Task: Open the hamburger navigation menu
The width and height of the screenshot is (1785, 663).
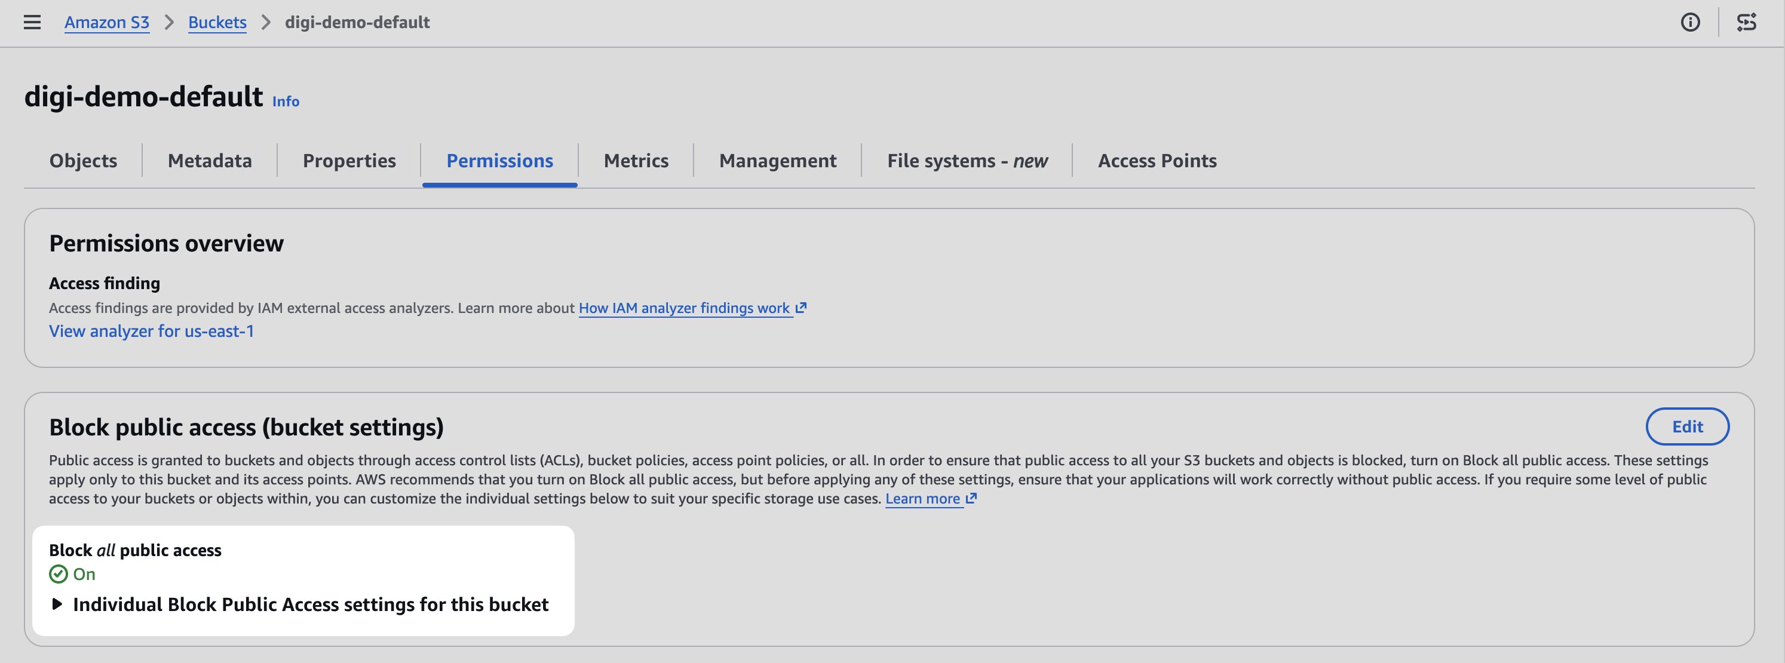Action: click(32, 22)
